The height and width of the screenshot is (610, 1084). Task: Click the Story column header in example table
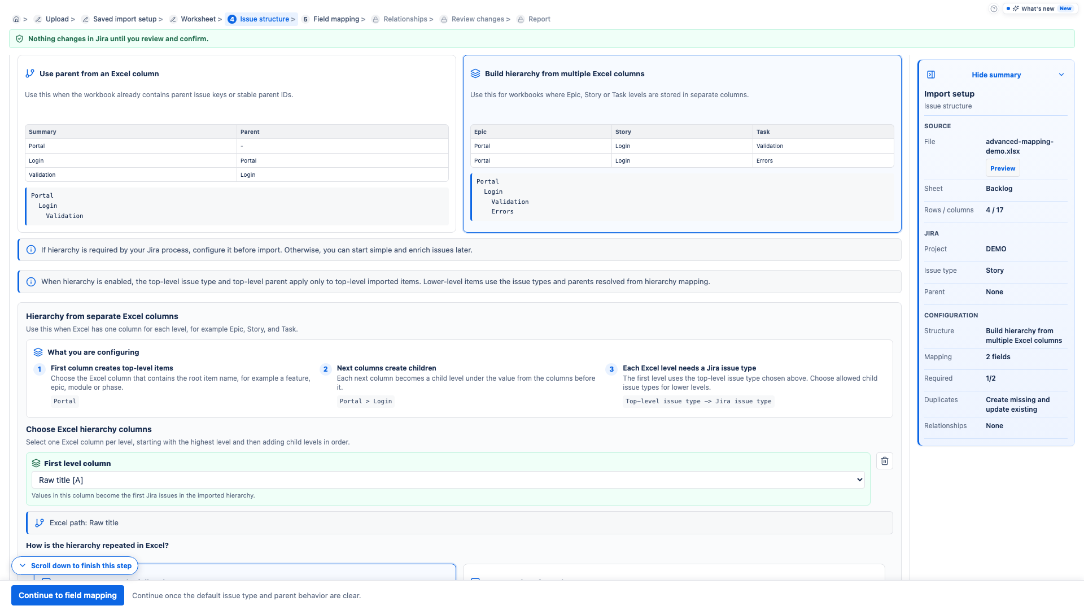pyautogui.click(x=682, y=132)
